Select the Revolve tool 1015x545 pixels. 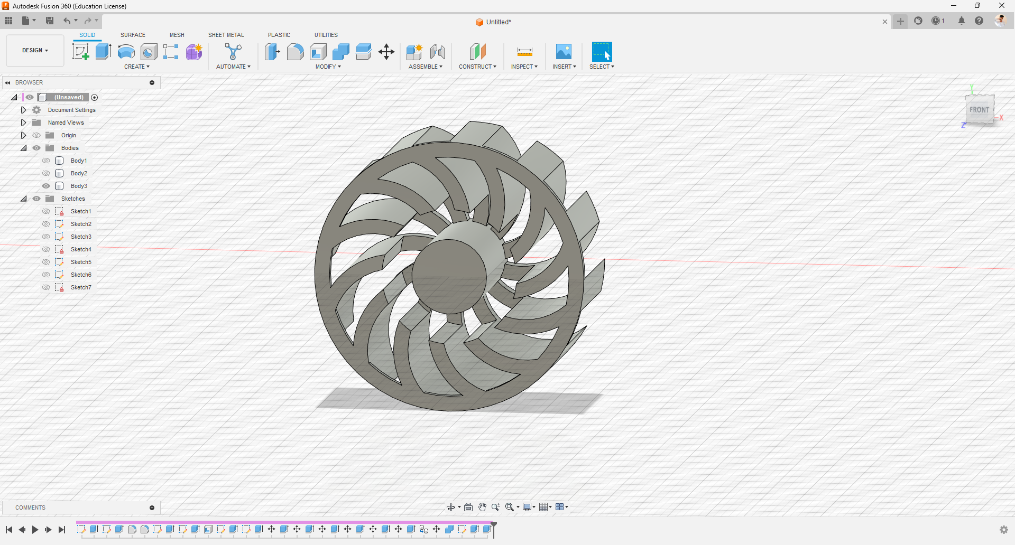[126, 52]
